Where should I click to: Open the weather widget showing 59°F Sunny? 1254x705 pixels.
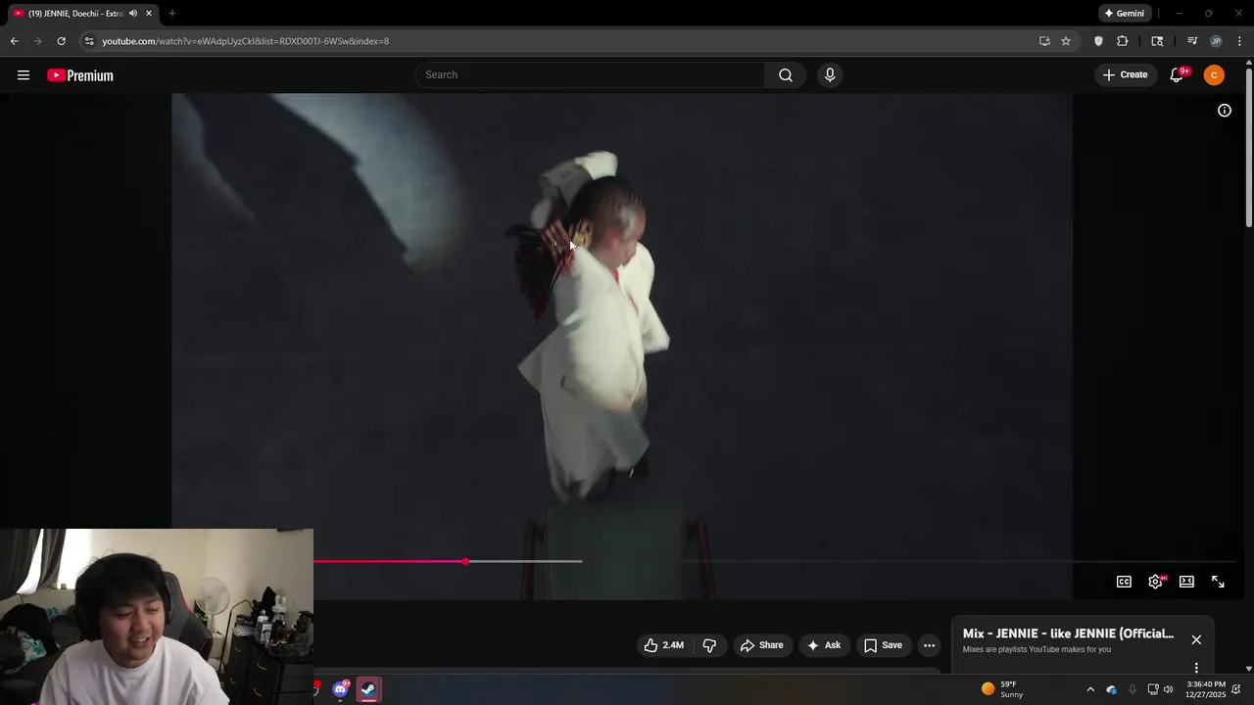tap(1003, 689)
